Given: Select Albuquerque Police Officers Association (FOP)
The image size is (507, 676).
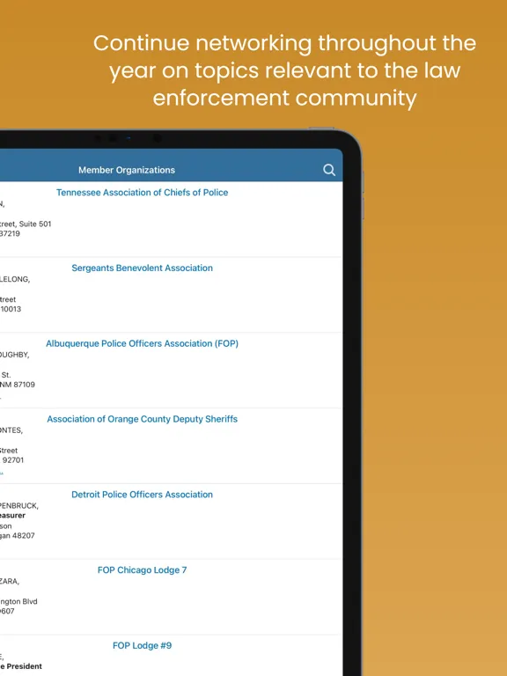Looking at the screenshot, I should tap(142, 343).
